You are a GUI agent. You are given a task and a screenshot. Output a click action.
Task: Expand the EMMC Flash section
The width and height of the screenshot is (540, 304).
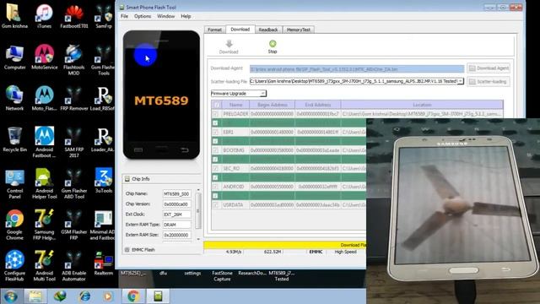point(127,250)
